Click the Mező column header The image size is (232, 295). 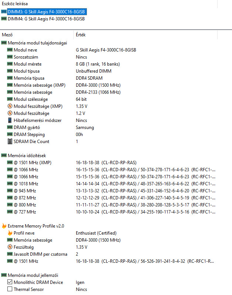click(x=7, y=35)
